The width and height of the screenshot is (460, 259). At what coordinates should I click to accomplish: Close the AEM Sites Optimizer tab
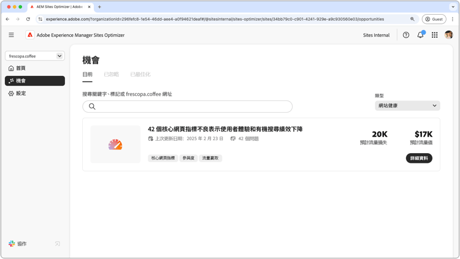[89, 7]
